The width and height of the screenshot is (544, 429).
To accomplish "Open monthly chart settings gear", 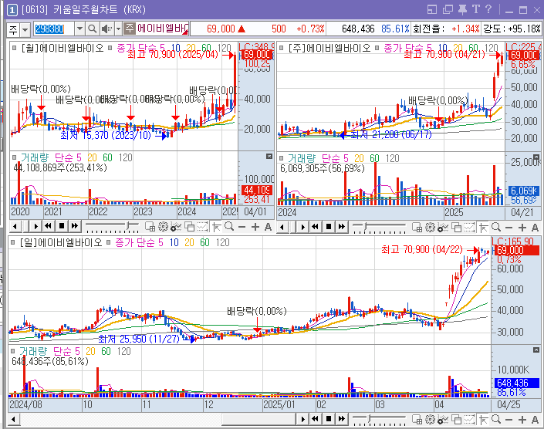I will (x=163, y=227).
